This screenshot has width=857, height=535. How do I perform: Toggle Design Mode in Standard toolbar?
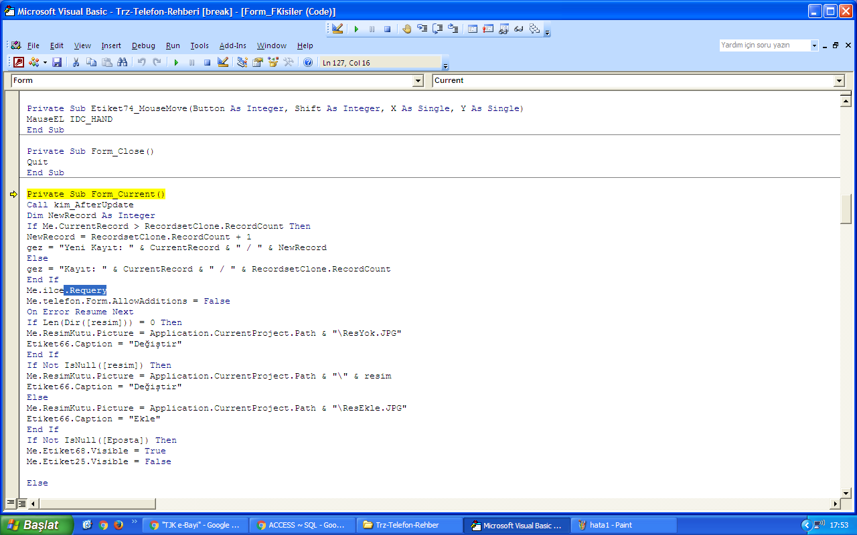pos(223,62)
